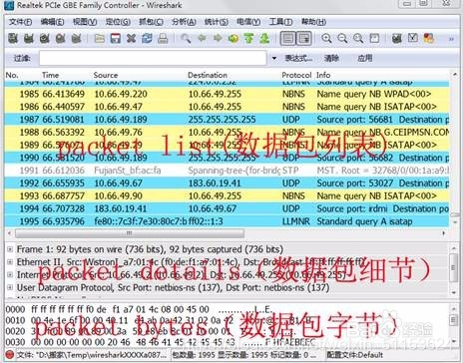Click the display filter input field
Viewport: 463px width, 363px height.
pyautogui.click(x=153, y=58)
